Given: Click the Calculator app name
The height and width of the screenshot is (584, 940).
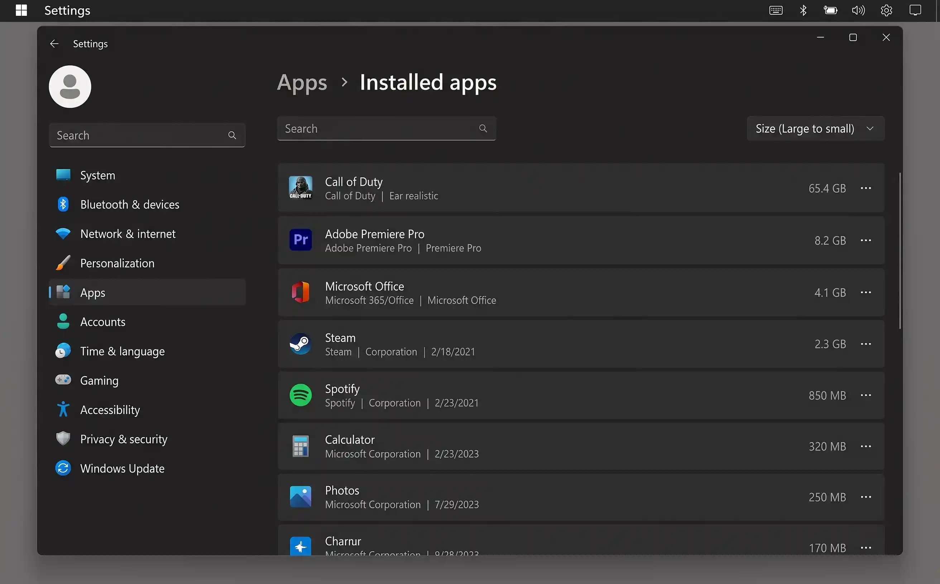Looking at the screenshot, I should (350, 439).
